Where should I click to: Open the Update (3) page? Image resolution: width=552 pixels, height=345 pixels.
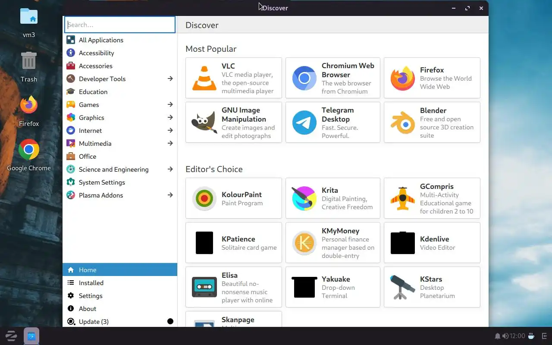click(120, 322)
